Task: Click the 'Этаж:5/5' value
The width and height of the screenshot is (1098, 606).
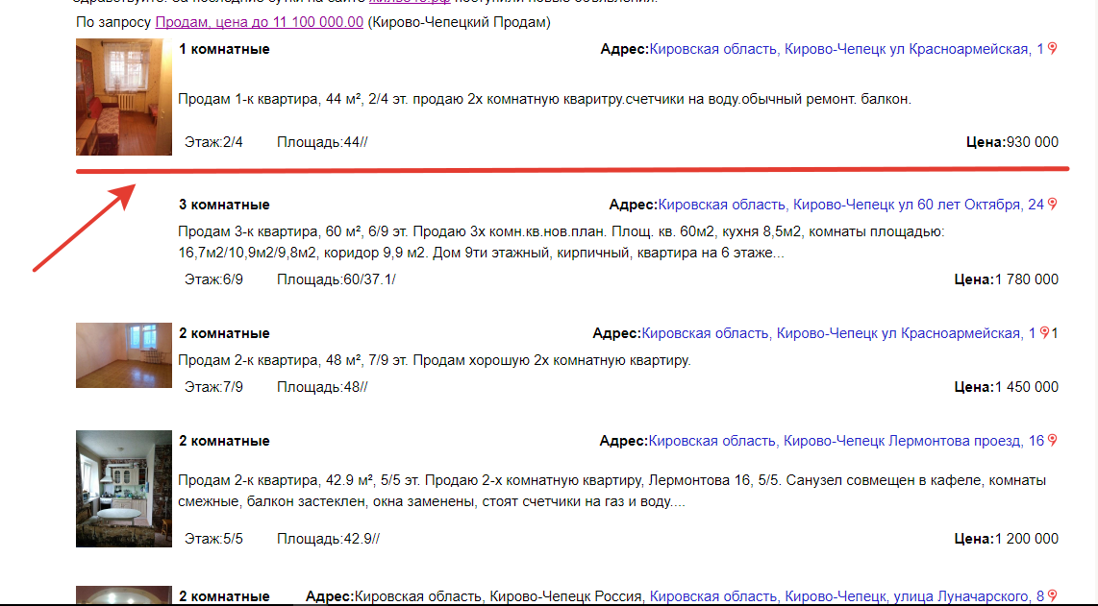Action: click(x=213, y=539)
